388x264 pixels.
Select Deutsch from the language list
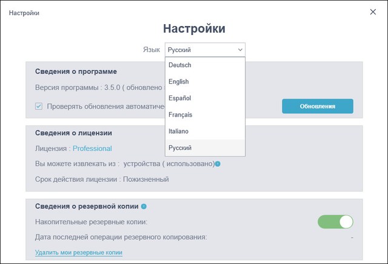[205, 65]
